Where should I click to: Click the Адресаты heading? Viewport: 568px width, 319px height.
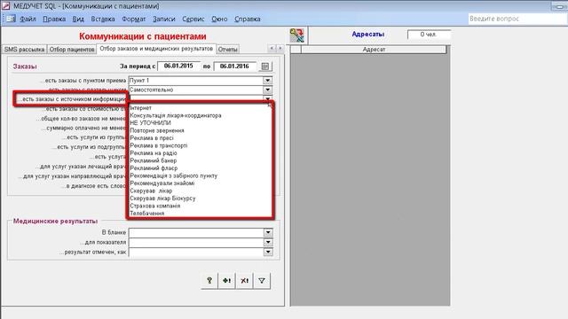point(368,35)
